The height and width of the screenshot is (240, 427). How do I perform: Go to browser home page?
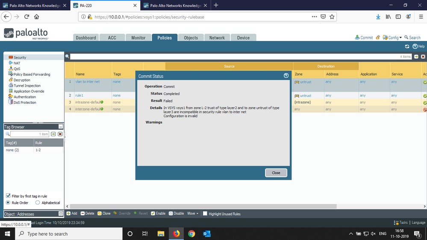(x=36, y=17)
